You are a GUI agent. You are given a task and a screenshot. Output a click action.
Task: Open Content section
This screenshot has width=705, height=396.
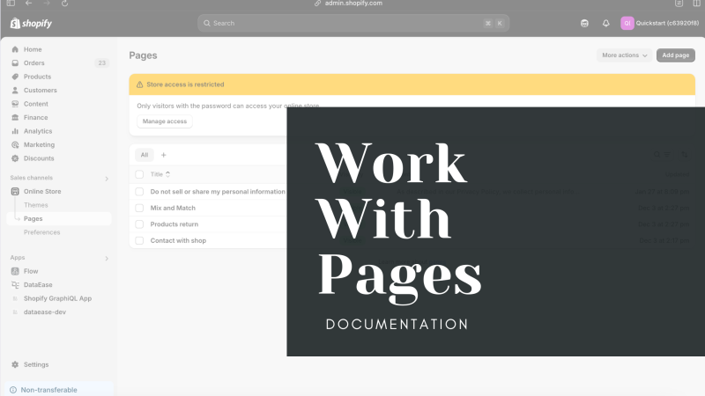35,104
